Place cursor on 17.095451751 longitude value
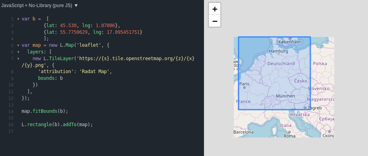The image size is (368, 156). coord(123,32)
